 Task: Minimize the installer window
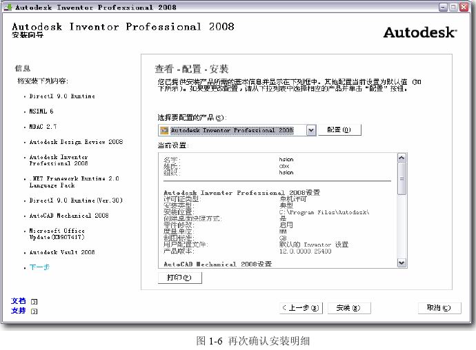(443, 7)
